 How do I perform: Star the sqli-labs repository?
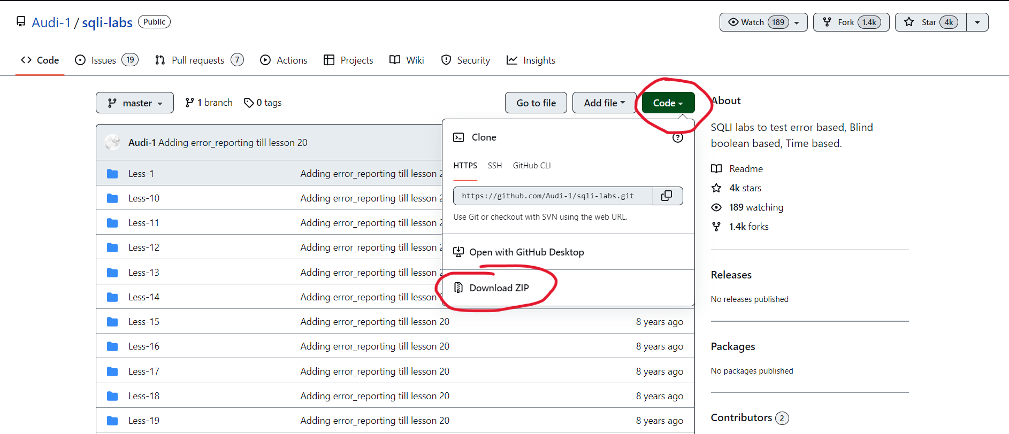(x=931, y=22)
